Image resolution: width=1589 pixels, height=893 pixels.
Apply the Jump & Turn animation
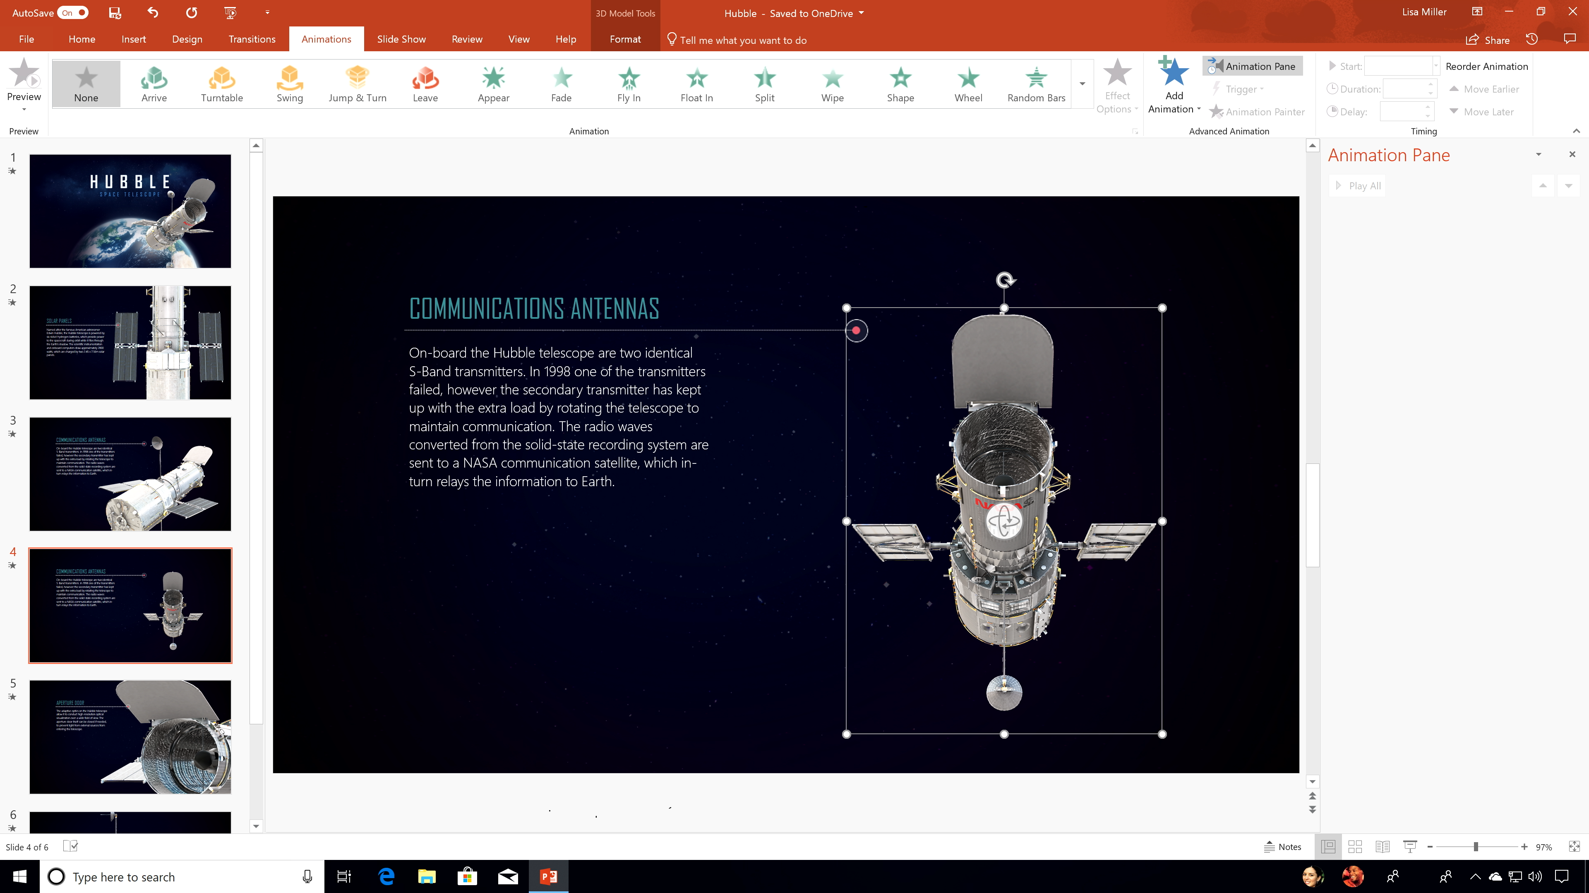357,84
